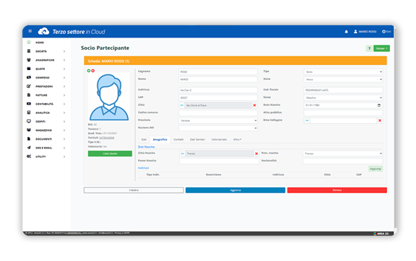416x261 pixels.
Task: Clear the Città Nascita with red X
Action: (256, 154)
